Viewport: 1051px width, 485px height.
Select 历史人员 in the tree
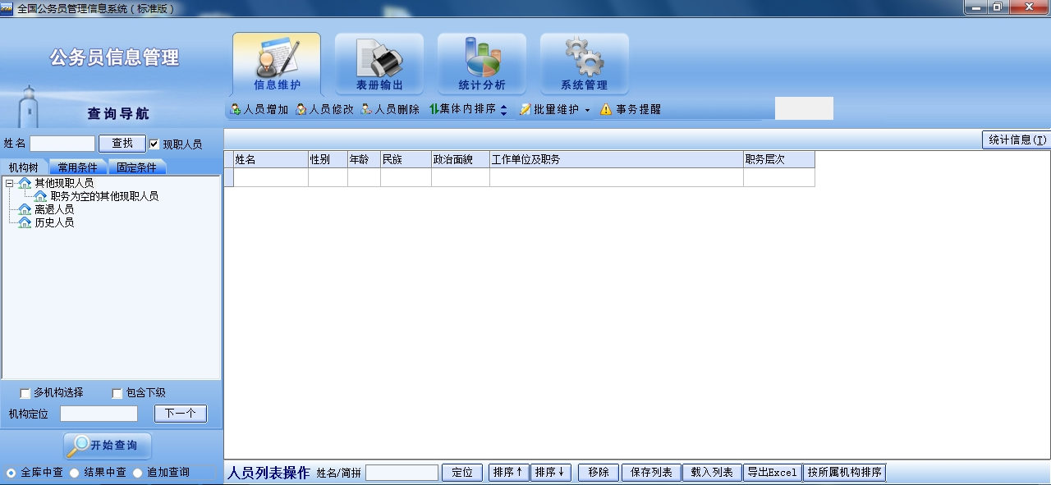click(54, 222)
